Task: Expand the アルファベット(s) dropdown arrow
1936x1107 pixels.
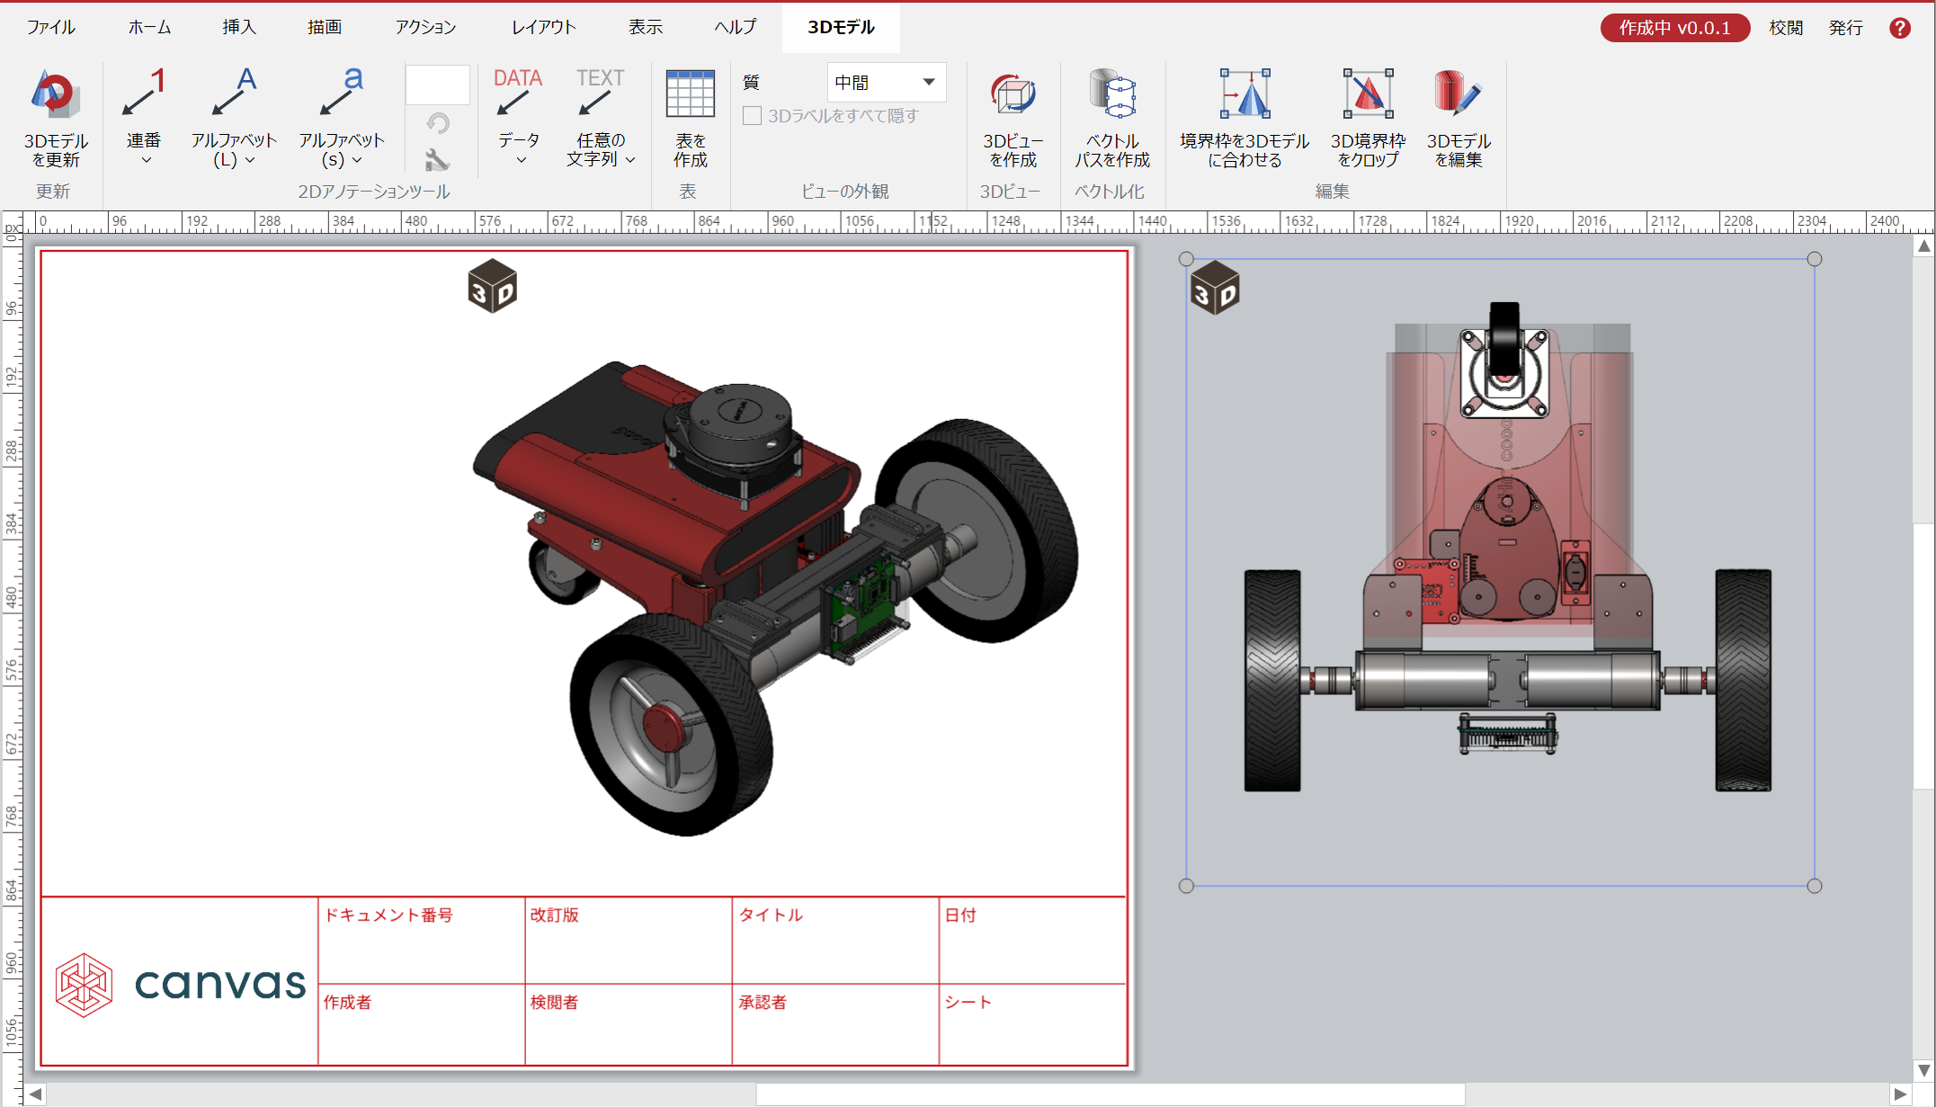Action: tap(357, 160)
